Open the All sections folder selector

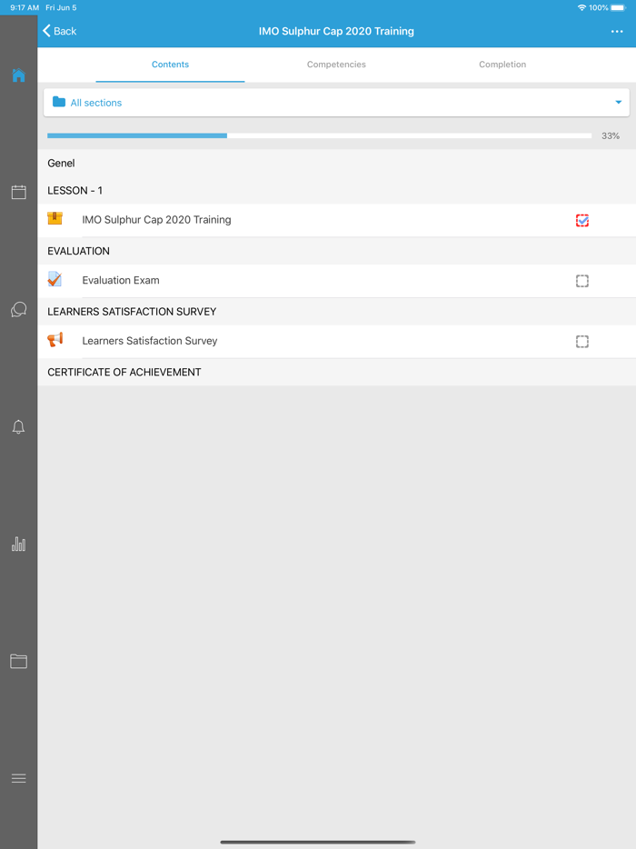tap(336, 103)
